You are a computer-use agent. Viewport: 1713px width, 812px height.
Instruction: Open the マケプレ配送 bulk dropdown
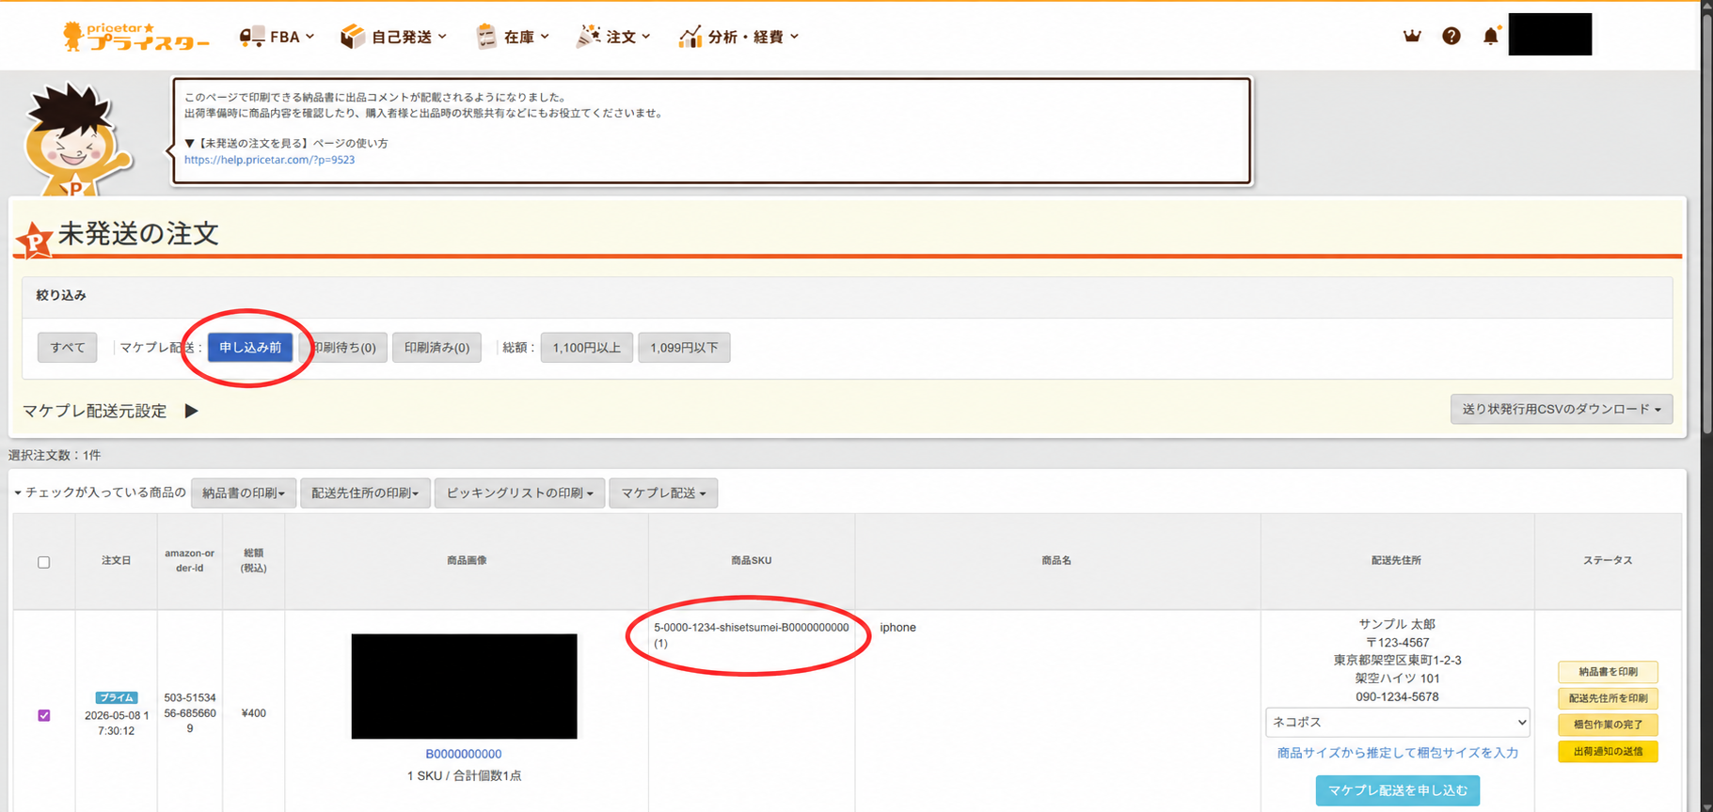pos(663,493)
